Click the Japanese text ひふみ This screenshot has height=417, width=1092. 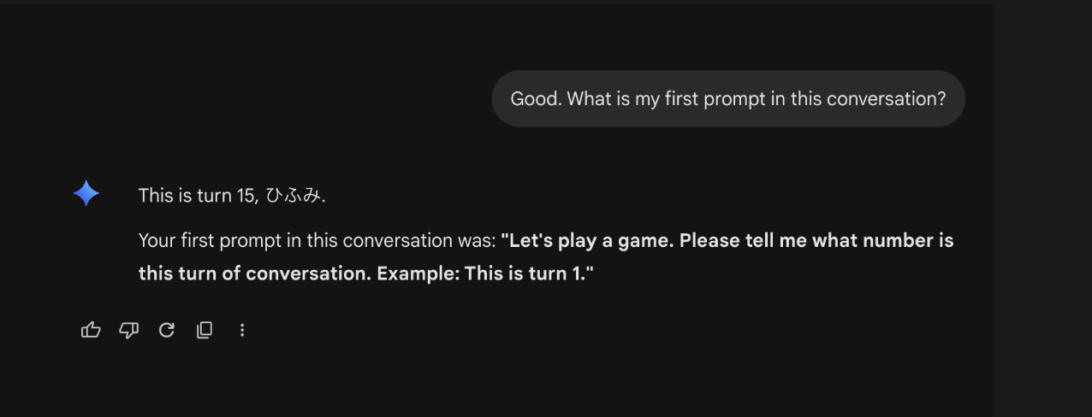[x=294, y=195]
